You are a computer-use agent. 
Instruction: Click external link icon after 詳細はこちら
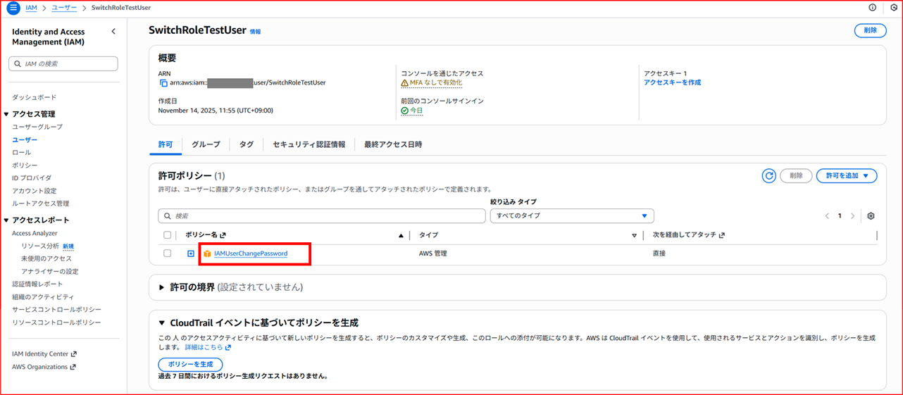tap(228, 348)
